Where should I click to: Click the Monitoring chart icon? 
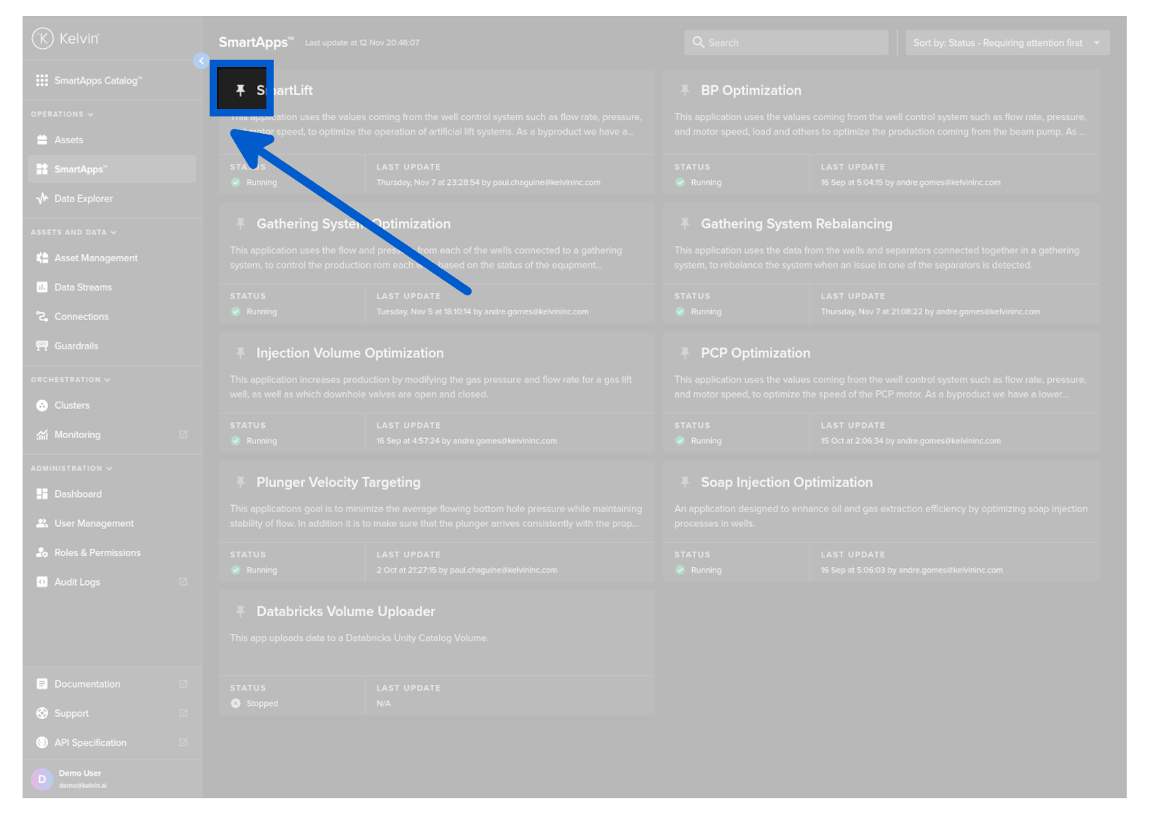[x=42, y=435]
